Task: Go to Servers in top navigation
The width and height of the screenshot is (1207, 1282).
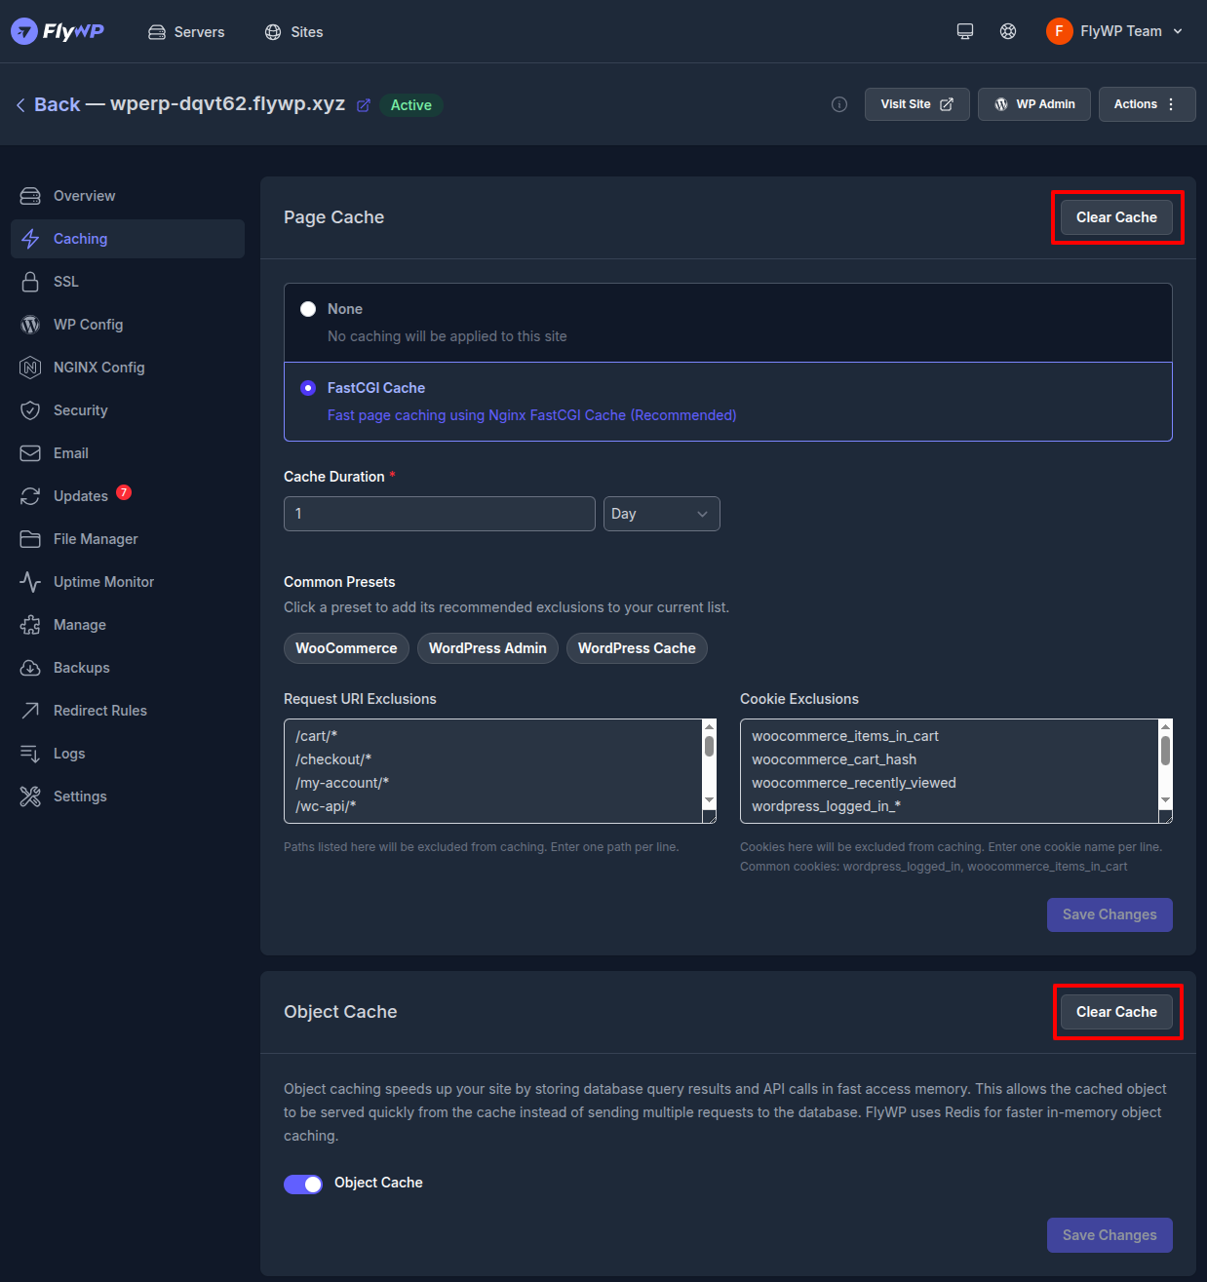Action: click(x=186, y=32)
